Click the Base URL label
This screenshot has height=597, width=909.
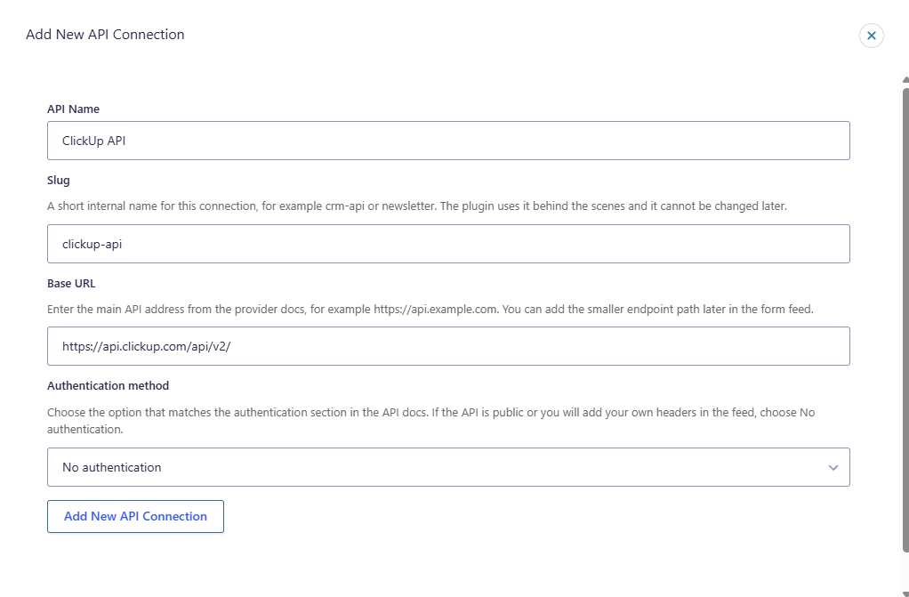pos(71,284)
